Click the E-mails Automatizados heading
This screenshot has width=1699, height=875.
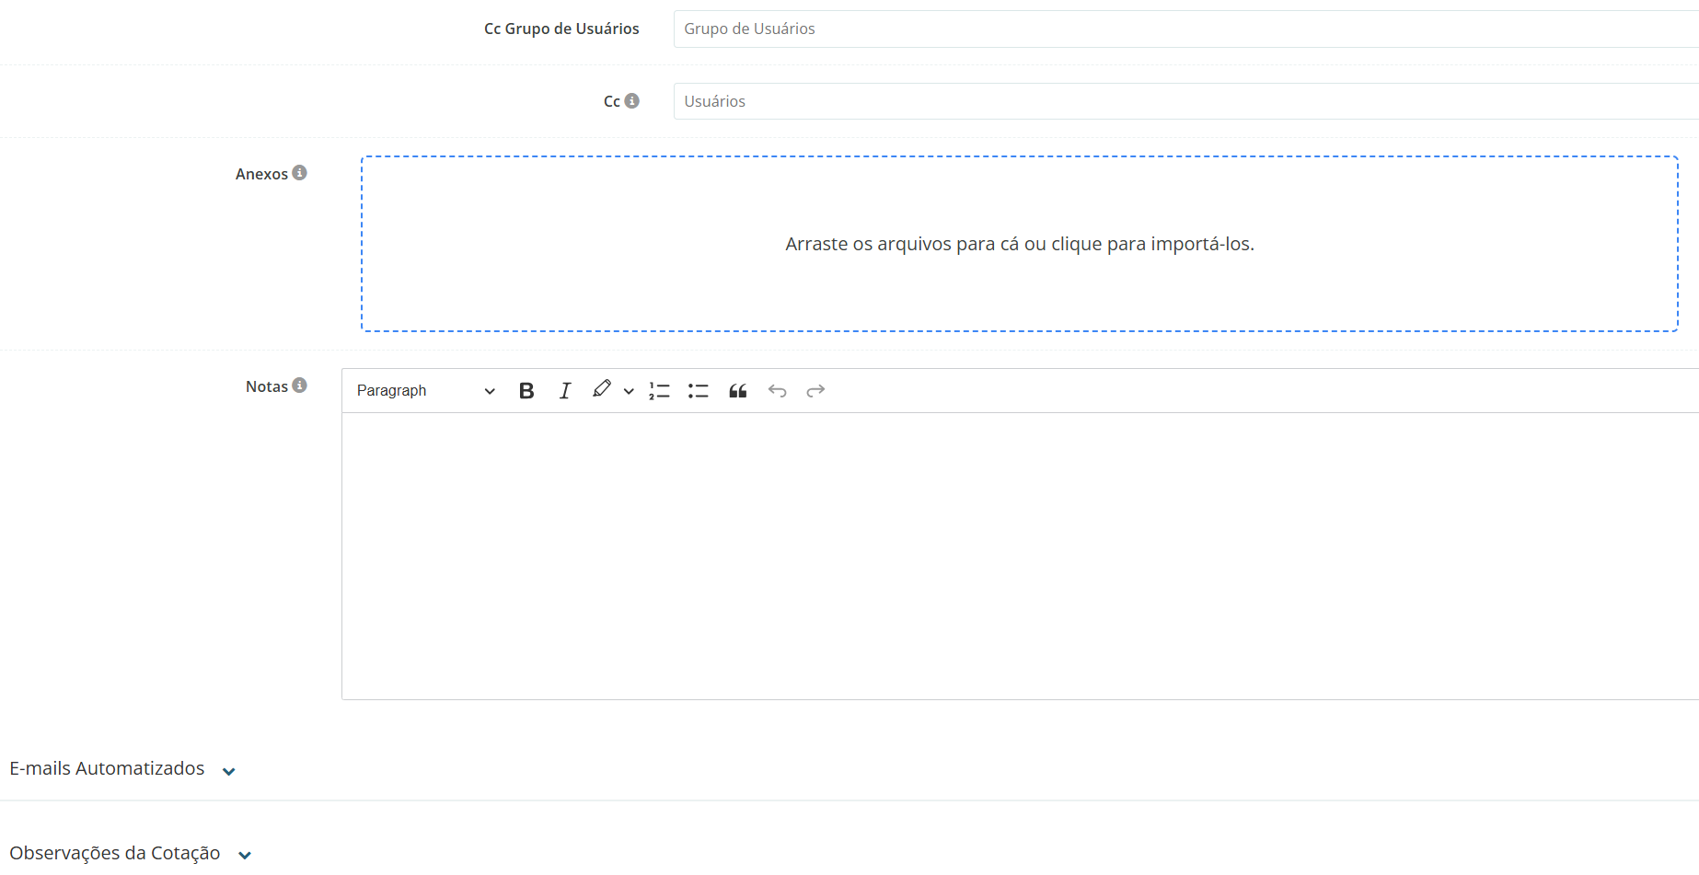[107, 768]
